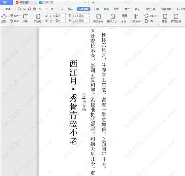Click the 纸张方向 paper orientation icon
Image resolution: width=185 pixels, height=176 pixels.
click(99, 17)
